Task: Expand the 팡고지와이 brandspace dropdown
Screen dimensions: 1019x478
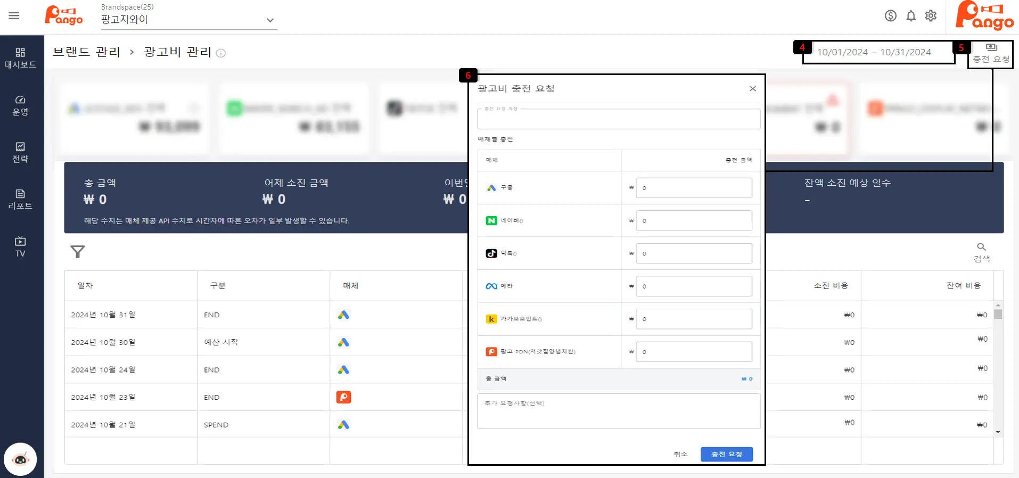Action: point(270,20)
